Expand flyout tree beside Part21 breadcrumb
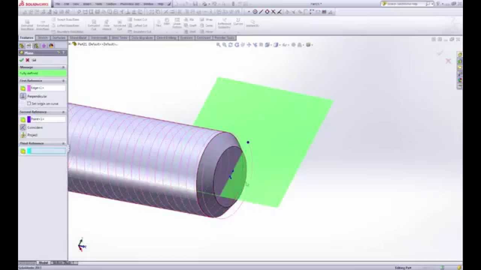481x270 pixels. (x=70, y=44)
